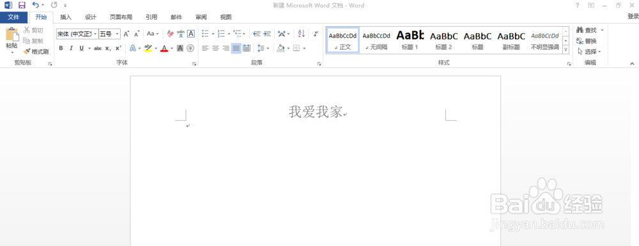Collapse the ribbon with chevron arrow

pyautogui.click(x=633, y=63)
